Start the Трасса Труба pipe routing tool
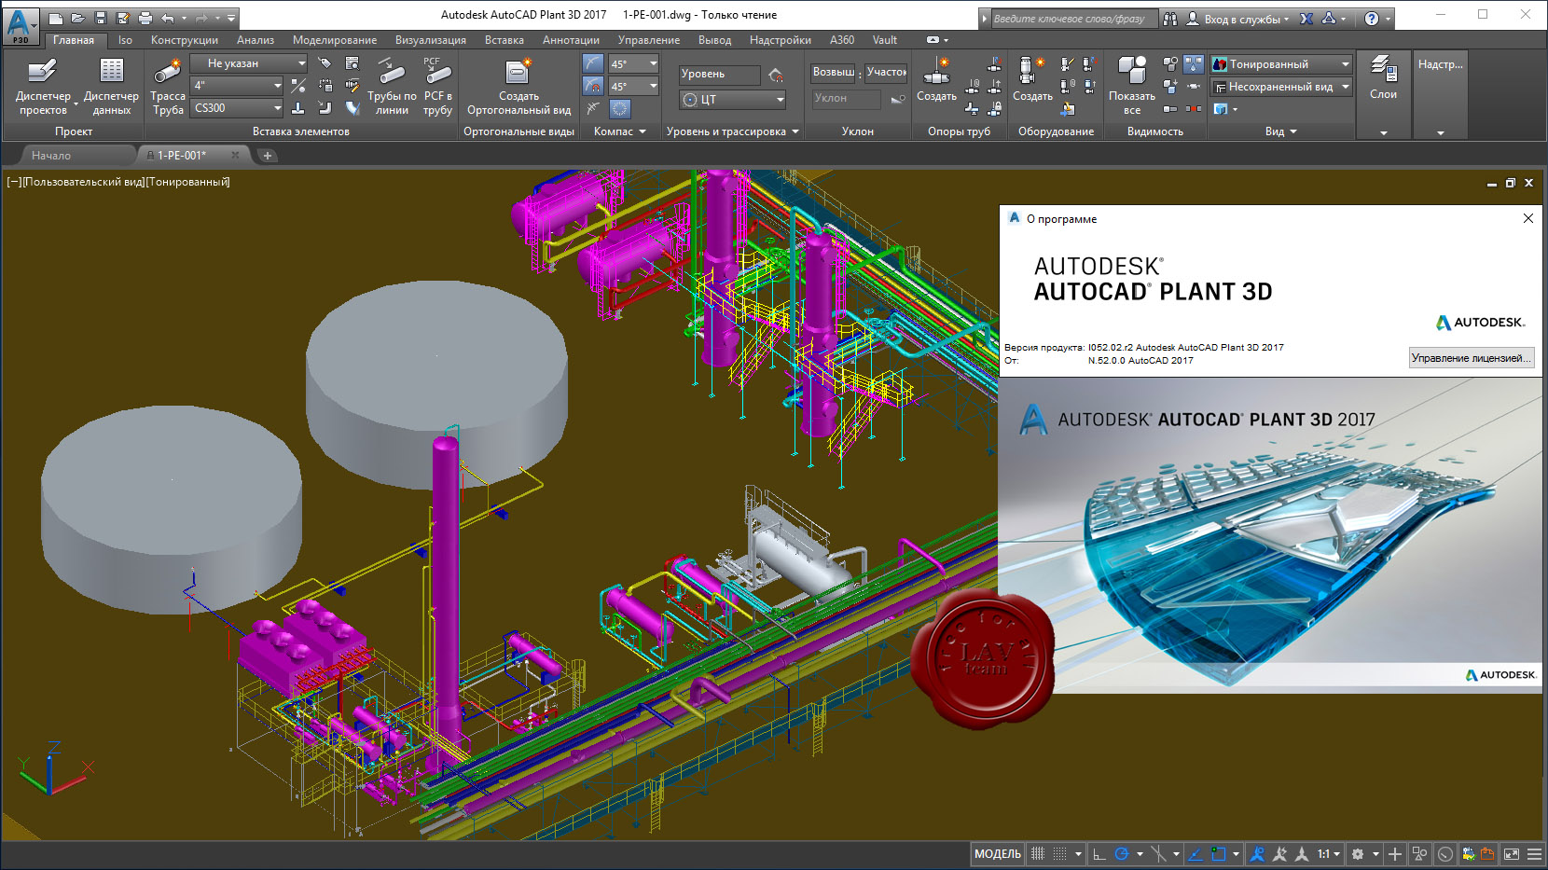 (168, 86)
